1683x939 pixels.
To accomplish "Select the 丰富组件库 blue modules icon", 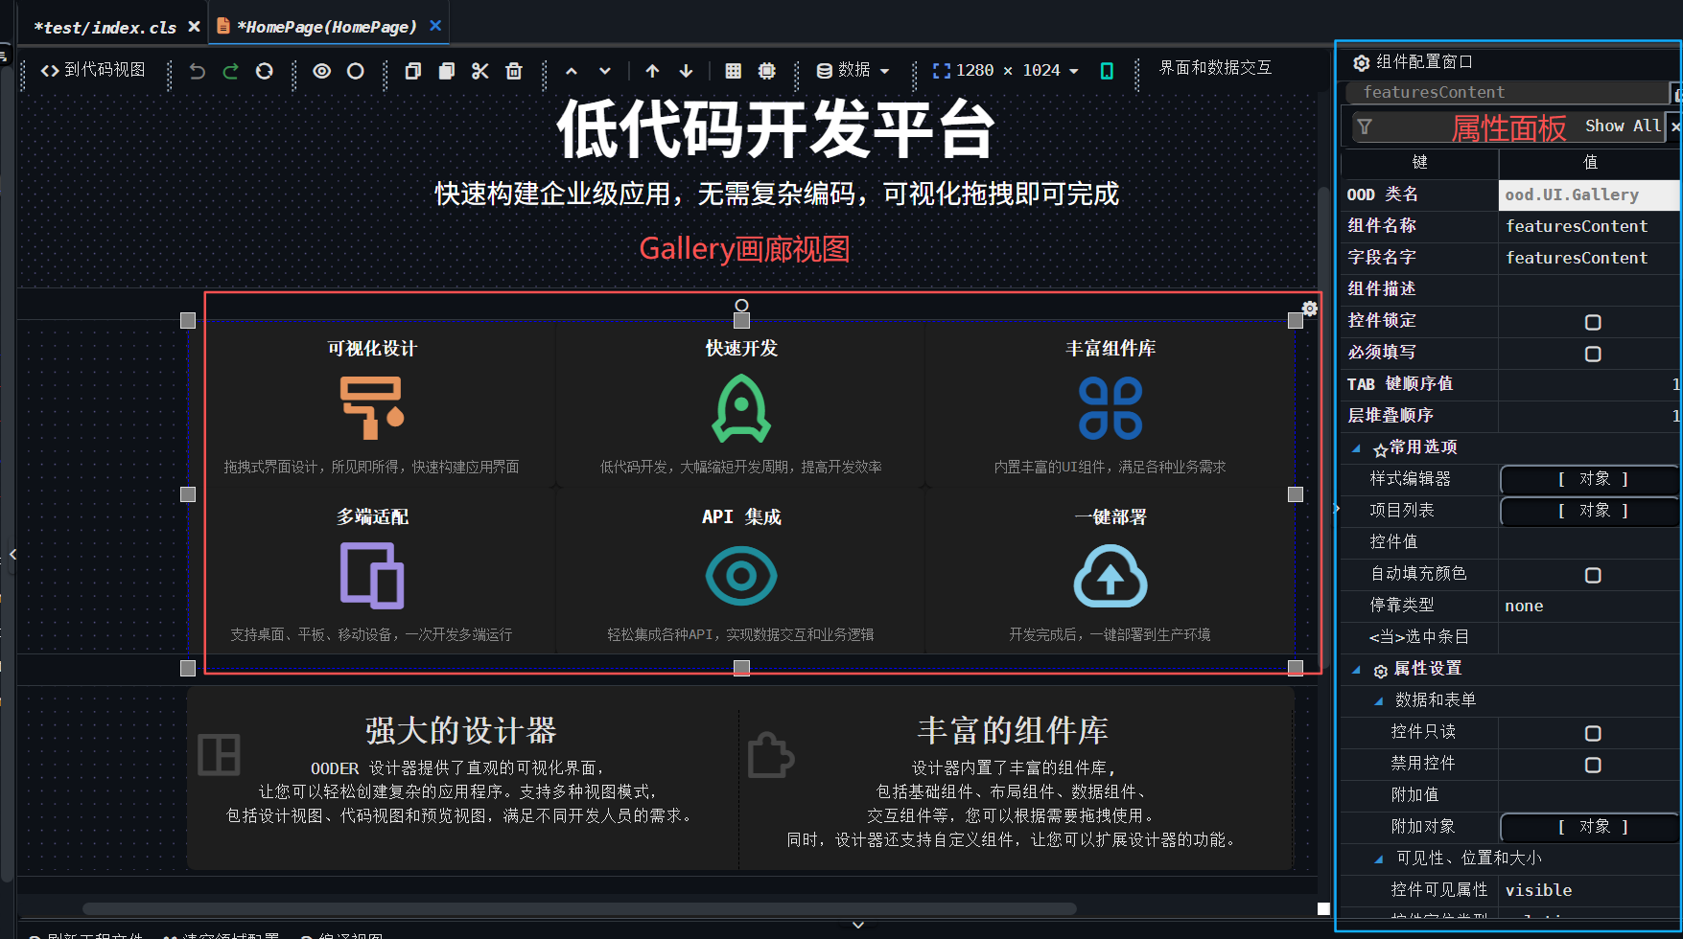I will (1110, 408).
